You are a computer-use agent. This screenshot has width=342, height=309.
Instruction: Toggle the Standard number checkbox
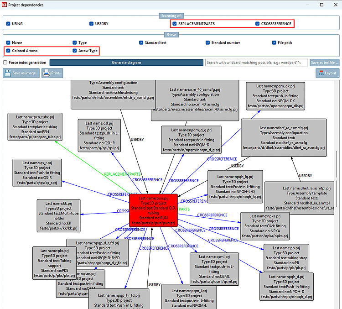(207, 42)
